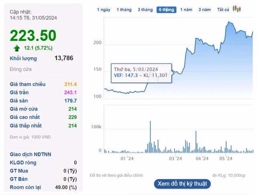Select the '1 ngày' time range tab
This screenshot has height=195, width=257.
(x=104, y=10)
